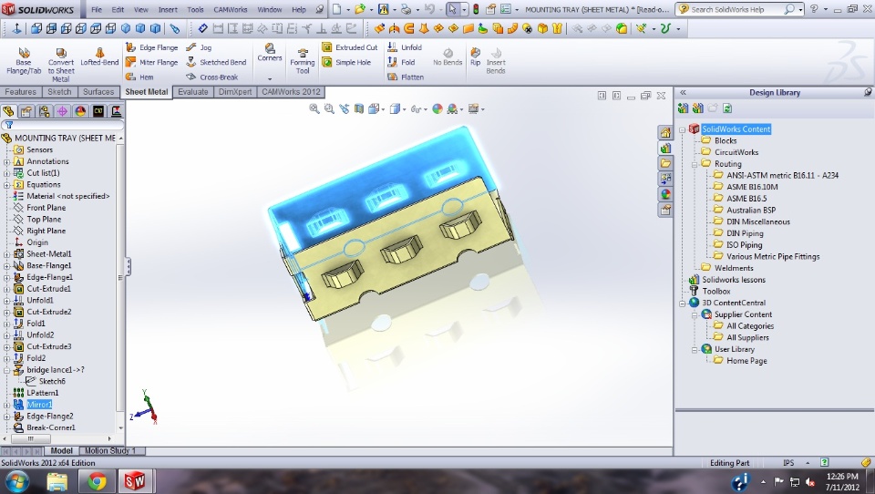Open the PropertyManager tab icon

coord(26,111)
